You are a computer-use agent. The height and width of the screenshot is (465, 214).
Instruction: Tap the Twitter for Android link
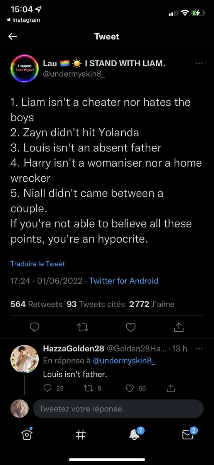[124, 281]
